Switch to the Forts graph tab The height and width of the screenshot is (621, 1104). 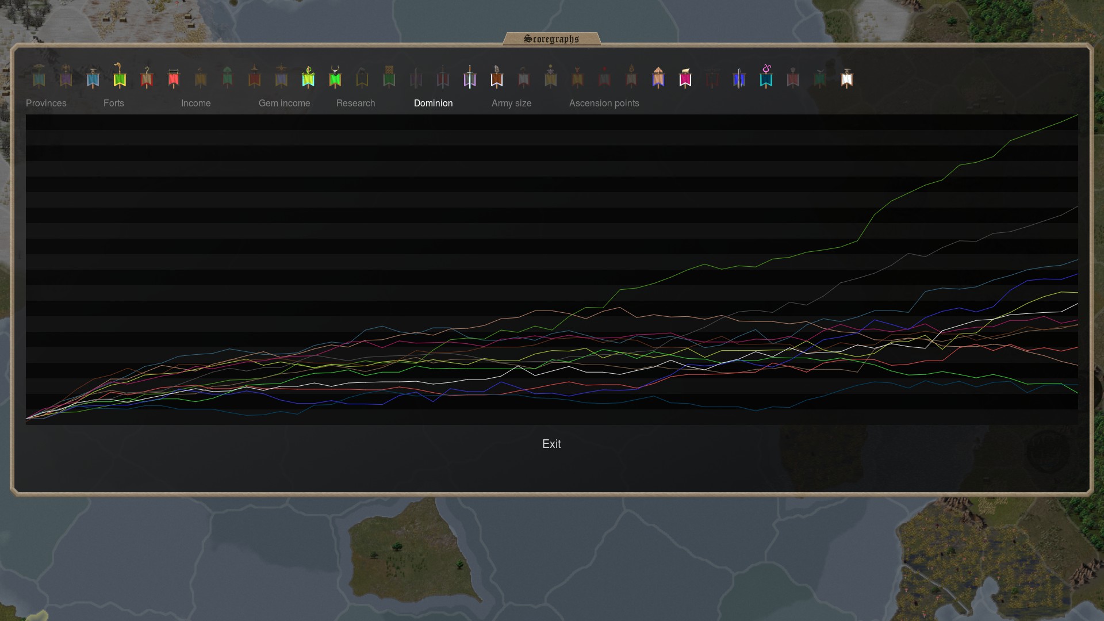coord(114,103)
